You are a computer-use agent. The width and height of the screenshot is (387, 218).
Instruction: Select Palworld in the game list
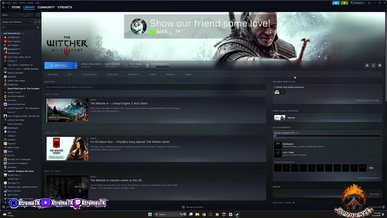pyautogui.click(x=11, y=144)
